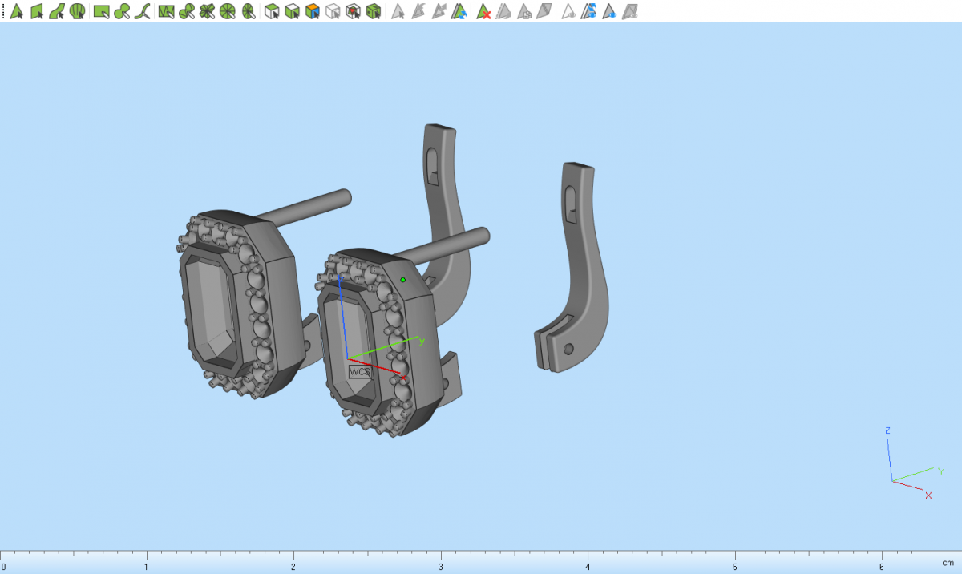This screenshot has width=962, height=574.
Task: Click the left earring's center gemstone
Action: pyautogui.click(x=211, y=311)
